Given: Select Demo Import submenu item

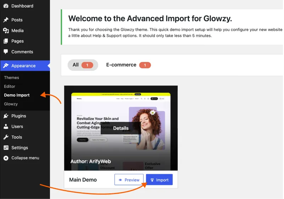Looking at the screenshot, I should pyautogui.click(x=17, y=95).
